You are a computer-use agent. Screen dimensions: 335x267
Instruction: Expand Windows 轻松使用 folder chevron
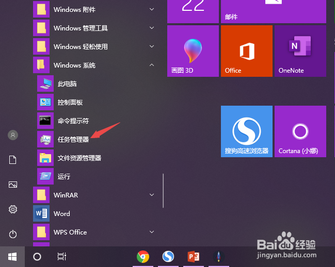coord(152,46)
